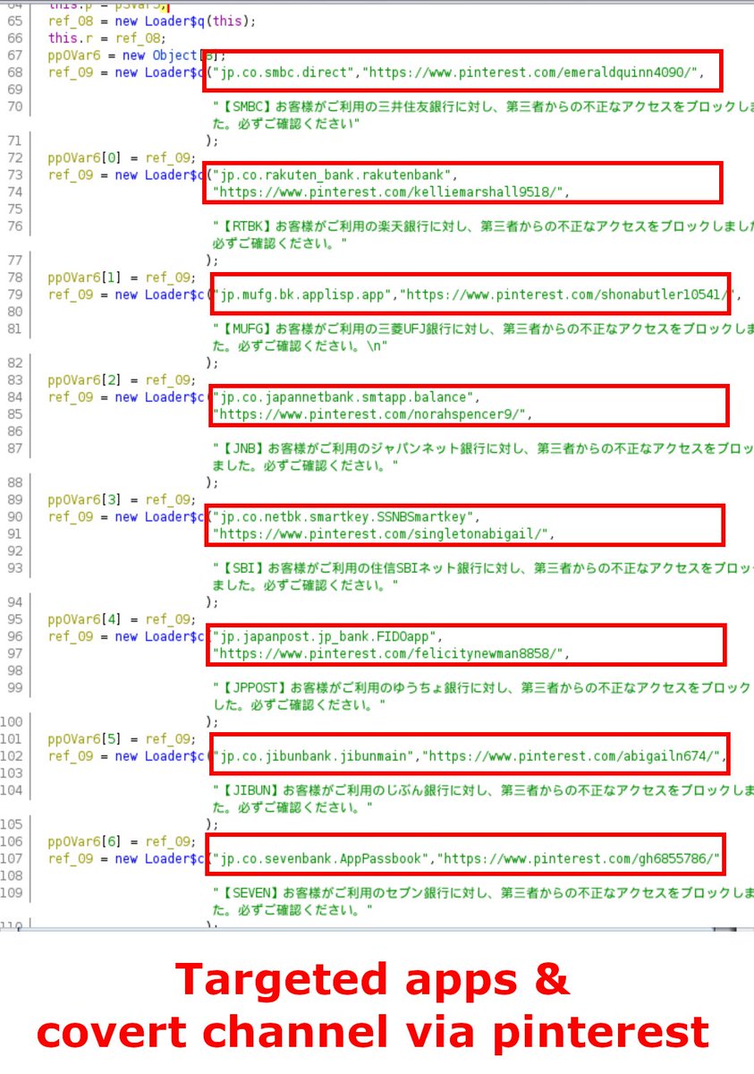
Task: Click the string "jp.japanpost.jp_bank.FIDOapp"
Action: point(326,636)
